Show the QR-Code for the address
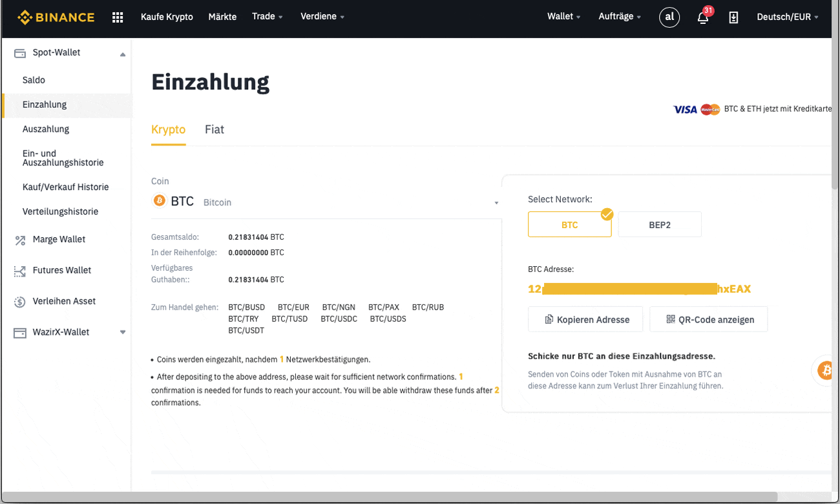This screenshot has height=504, width=840. (708, 319)
